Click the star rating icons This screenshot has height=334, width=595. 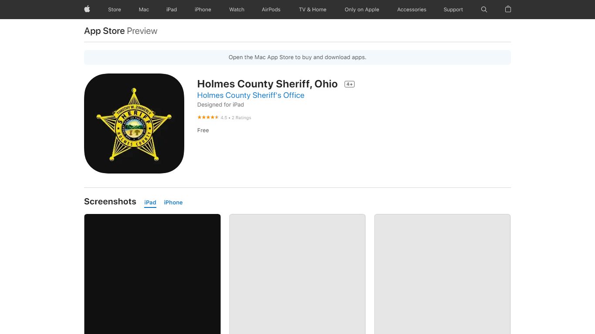(x=208, y=117)
